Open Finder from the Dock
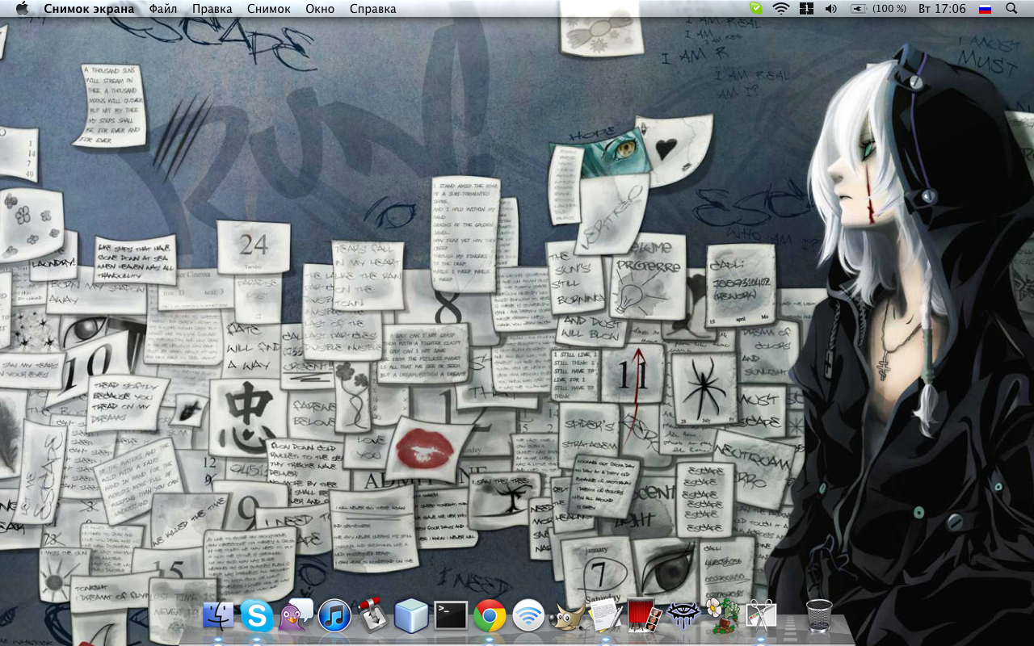The height and width of the screenshot is (646, 1034). [x=218, y=617]
